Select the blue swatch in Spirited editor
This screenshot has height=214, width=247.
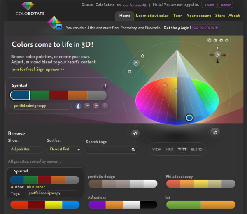pyautogui.click(x=20, y=95)
